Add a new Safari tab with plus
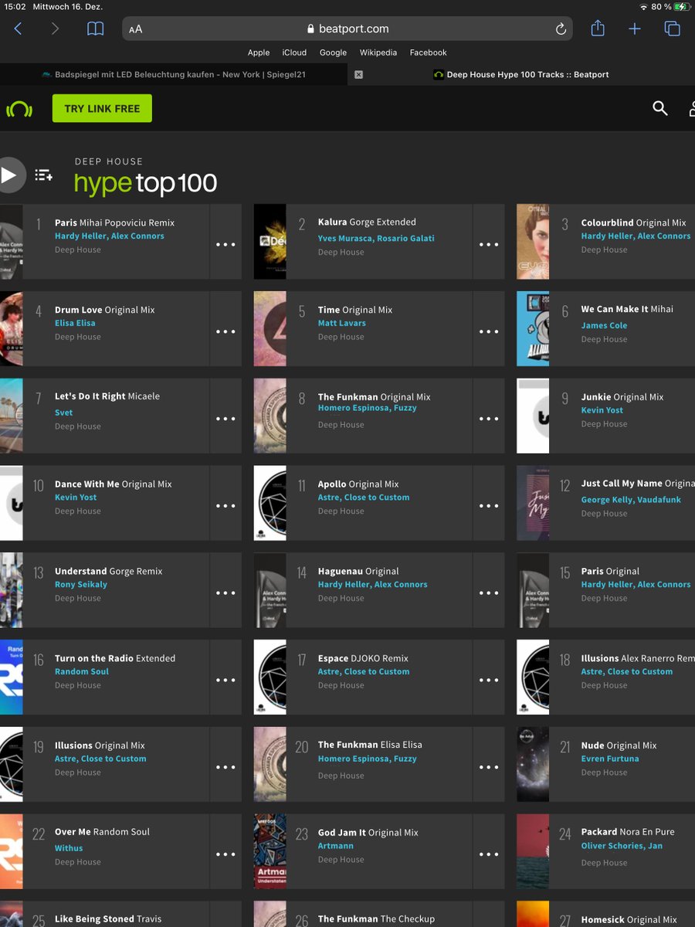 click(x=635, y=29)
